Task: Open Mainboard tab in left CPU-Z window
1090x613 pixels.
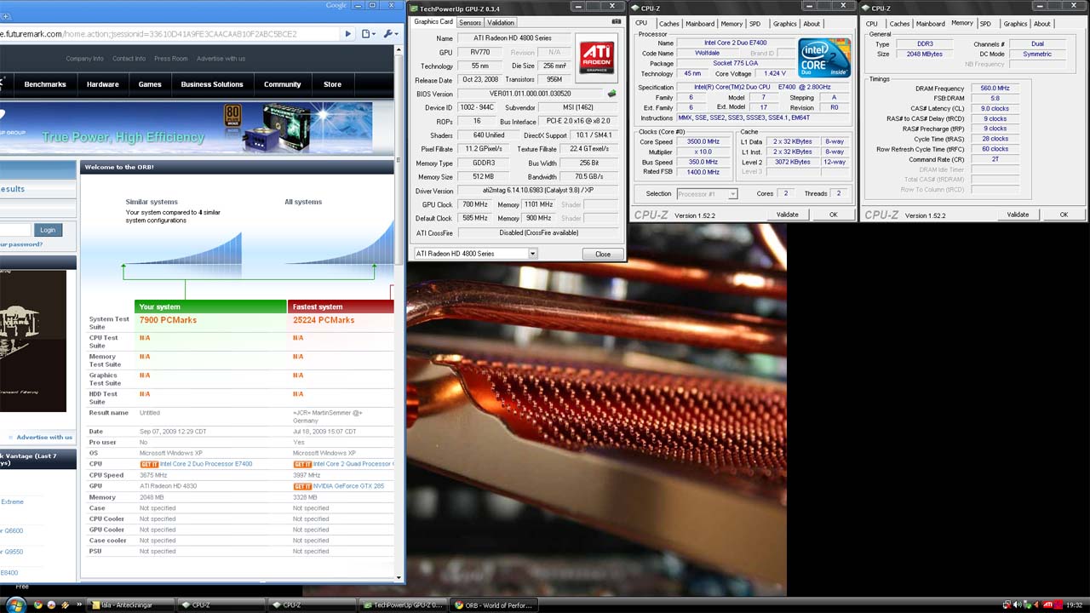Action: click(700, 24)
